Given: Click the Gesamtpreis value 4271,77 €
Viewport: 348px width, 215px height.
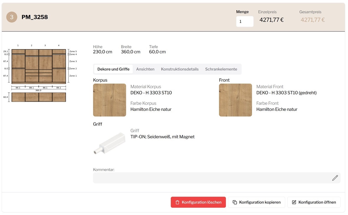Looking at the screenshot, I should (313, 20).
